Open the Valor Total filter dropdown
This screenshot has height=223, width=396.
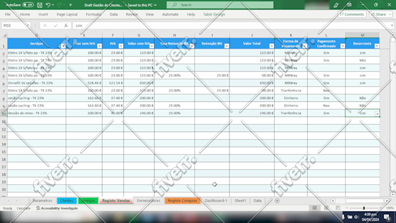(x=271, y=46)
